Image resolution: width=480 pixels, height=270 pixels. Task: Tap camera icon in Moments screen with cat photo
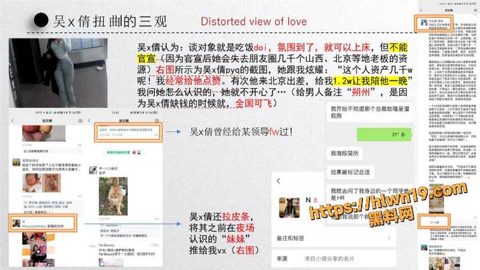click(x=157, y=121)
